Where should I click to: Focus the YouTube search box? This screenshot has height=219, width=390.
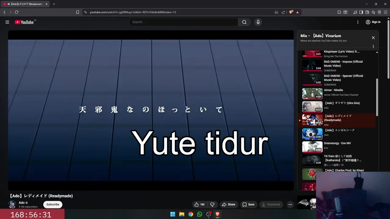click(x=183, y=22)
